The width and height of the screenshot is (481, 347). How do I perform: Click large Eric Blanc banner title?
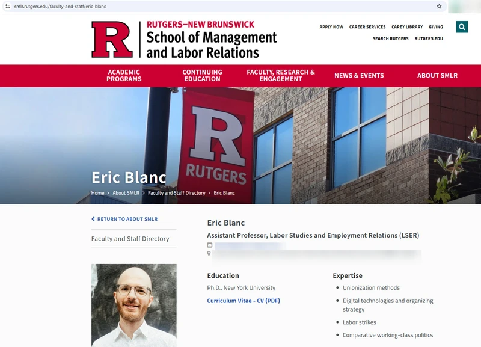pos(129,177)
